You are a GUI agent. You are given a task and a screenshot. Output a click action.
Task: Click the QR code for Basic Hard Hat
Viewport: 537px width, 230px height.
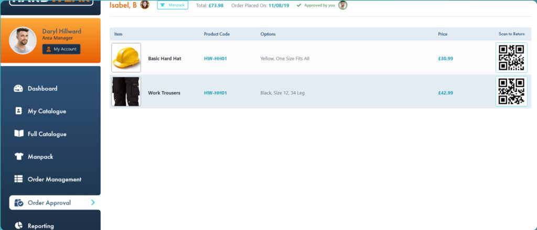click(511, 58)
